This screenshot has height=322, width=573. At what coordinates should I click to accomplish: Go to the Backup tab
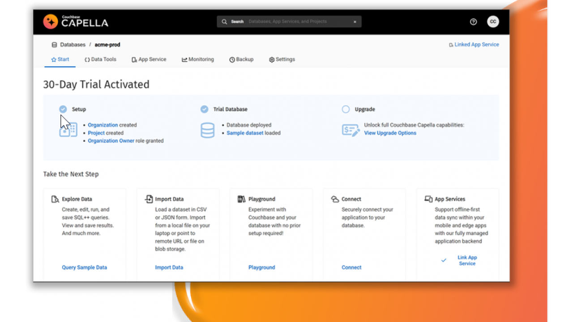[x=241, y=59]
